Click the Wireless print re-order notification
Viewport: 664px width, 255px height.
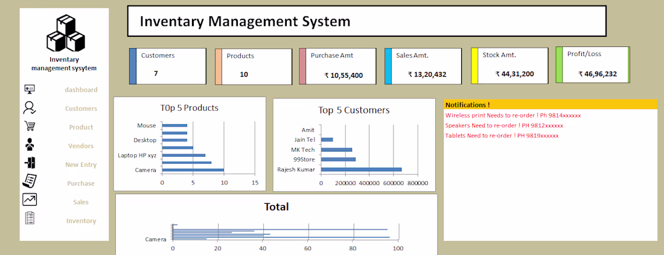(513, 115)
